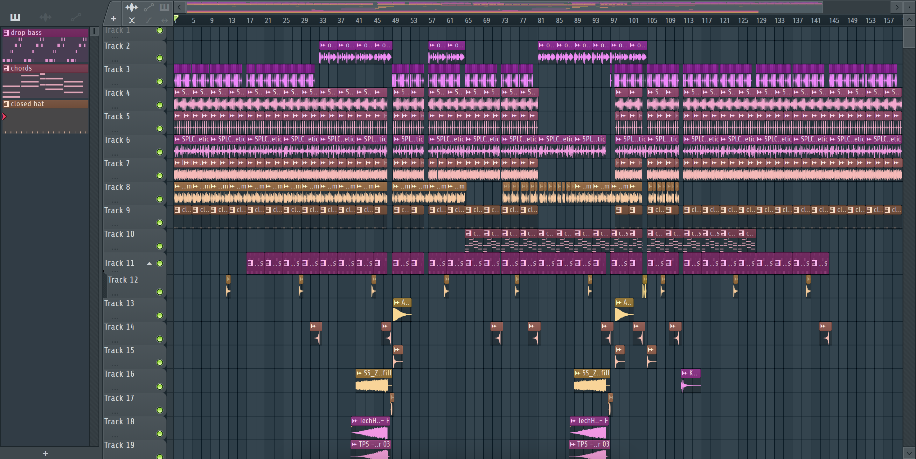The width and height of the screenshot is (916, 459).
Task: Click the down arrow of vertical scrollbar
Action: click(x=909, y=453)
